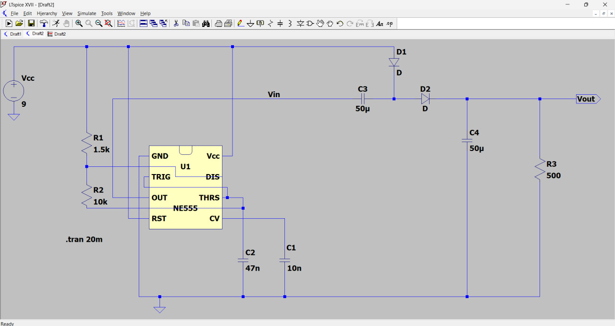615x326 pixels.
Task: Open the View menu
Action: pyautogui.click(x=67, y=13)
